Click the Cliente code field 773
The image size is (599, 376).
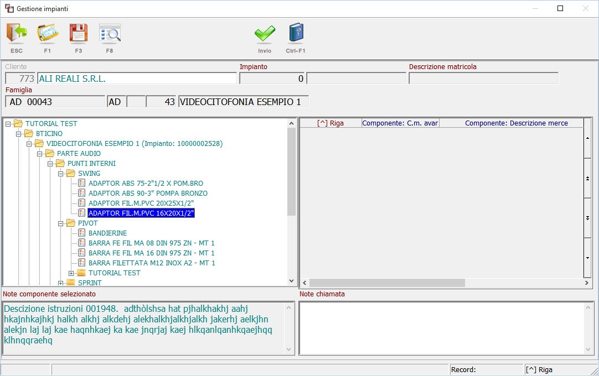coord(20,79)
